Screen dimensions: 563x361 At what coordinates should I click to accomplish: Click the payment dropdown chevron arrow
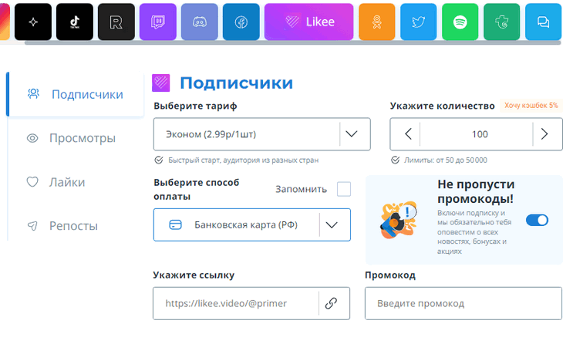point(332,225)
